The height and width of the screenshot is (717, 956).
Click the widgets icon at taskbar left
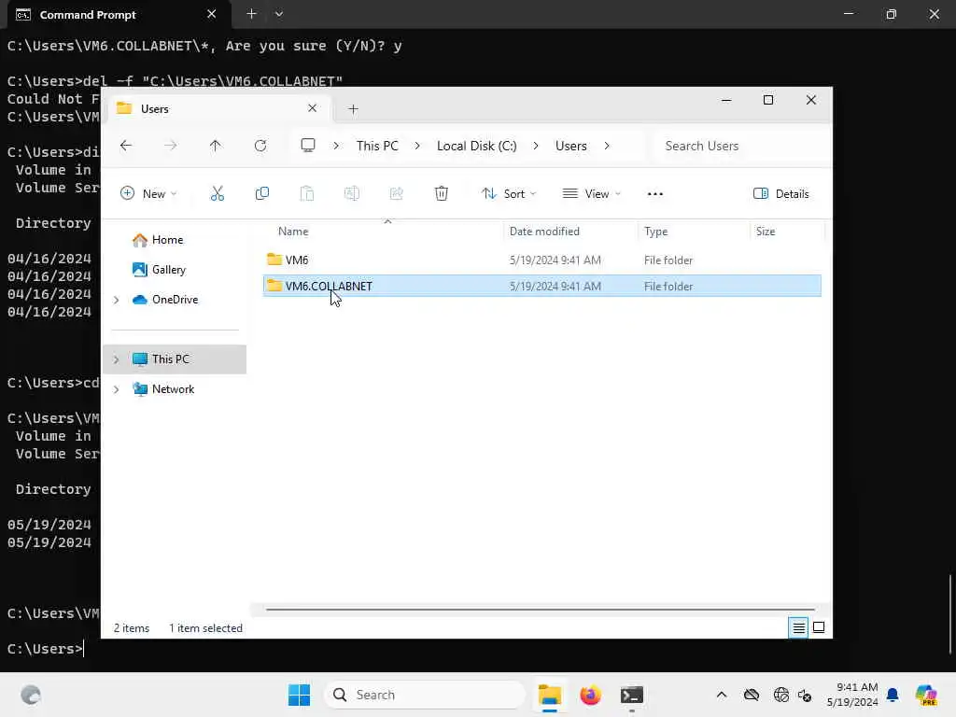point(31,695)
